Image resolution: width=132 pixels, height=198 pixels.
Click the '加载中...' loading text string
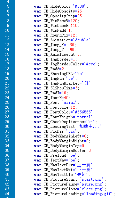point(89,127)
